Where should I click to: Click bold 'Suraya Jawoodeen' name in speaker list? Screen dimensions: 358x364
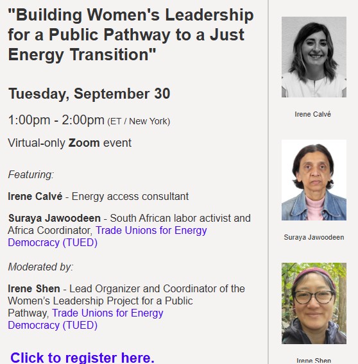[55, 219]
